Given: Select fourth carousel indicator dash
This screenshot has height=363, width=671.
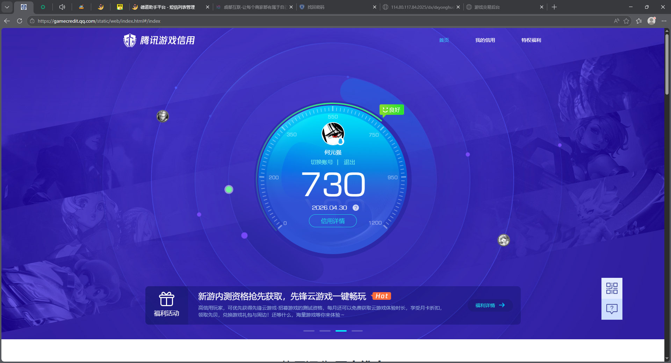Looking at the screenshot, I should click(x=357, y=331).
